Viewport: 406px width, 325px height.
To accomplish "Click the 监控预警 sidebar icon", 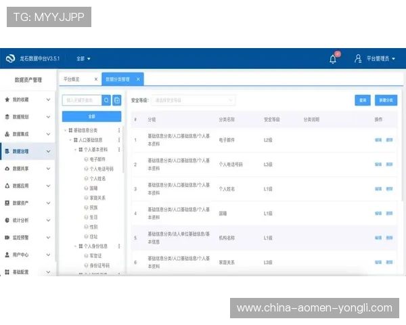I will coord(7,238).
